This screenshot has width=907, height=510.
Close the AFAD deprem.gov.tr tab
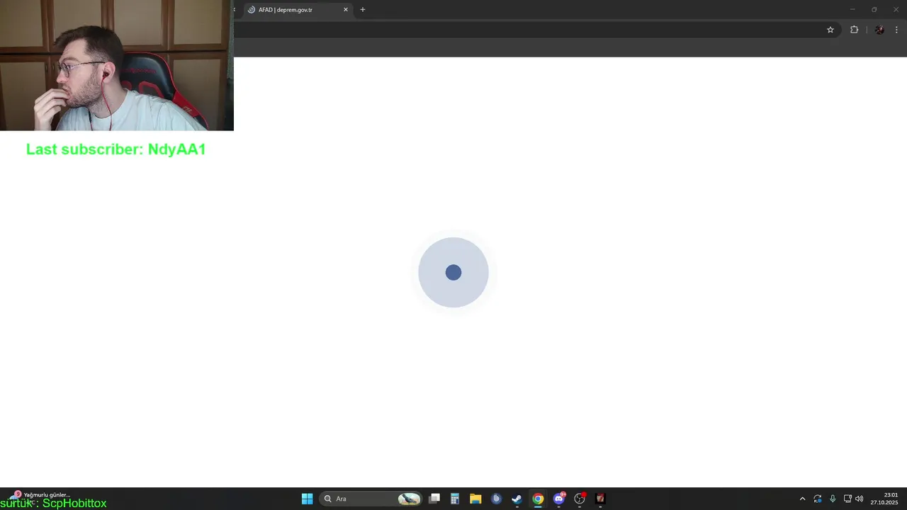pos(346,10)
